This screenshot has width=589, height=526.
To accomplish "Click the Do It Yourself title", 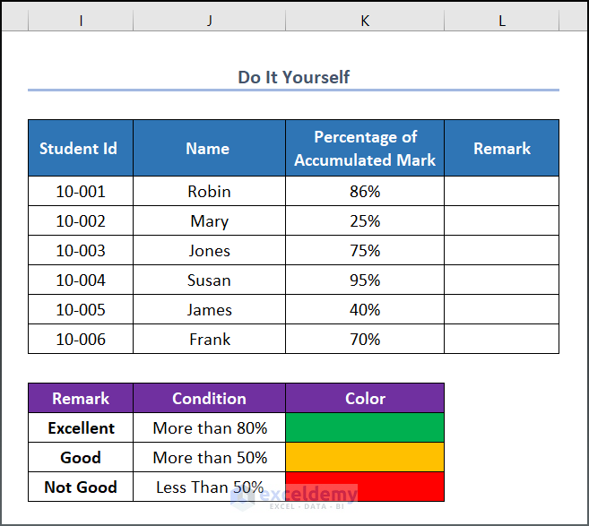I will [x=293, y=77].
